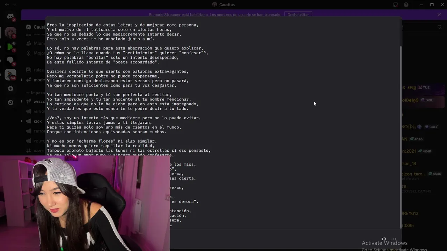Click the CULÉ server tag badge
Screen dimensions: 447x251
tap(432, 127)
